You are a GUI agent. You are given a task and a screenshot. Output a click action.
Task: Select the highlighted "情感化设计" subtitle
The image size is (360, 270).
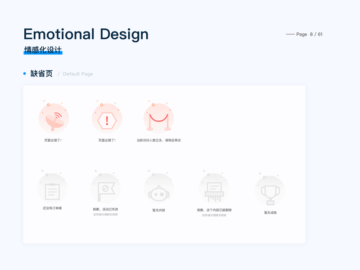pyautogui.click(x=43, y=50)
